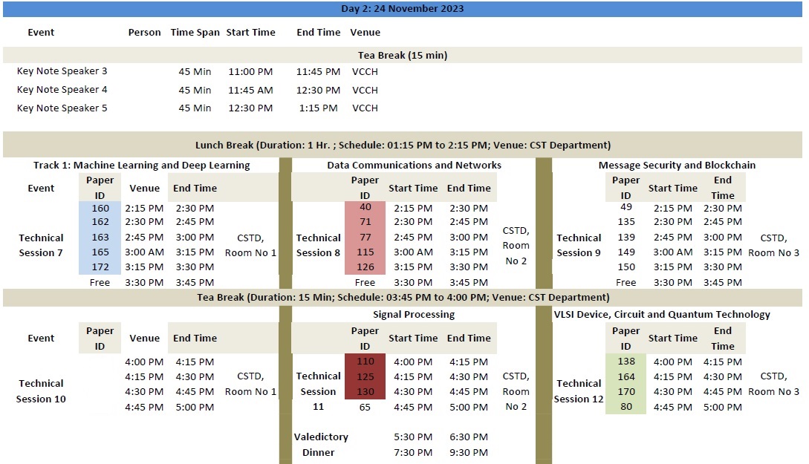809x464 pixels.
Task: Click the Lunch Break banner row
Action: (x=403, y=146)
